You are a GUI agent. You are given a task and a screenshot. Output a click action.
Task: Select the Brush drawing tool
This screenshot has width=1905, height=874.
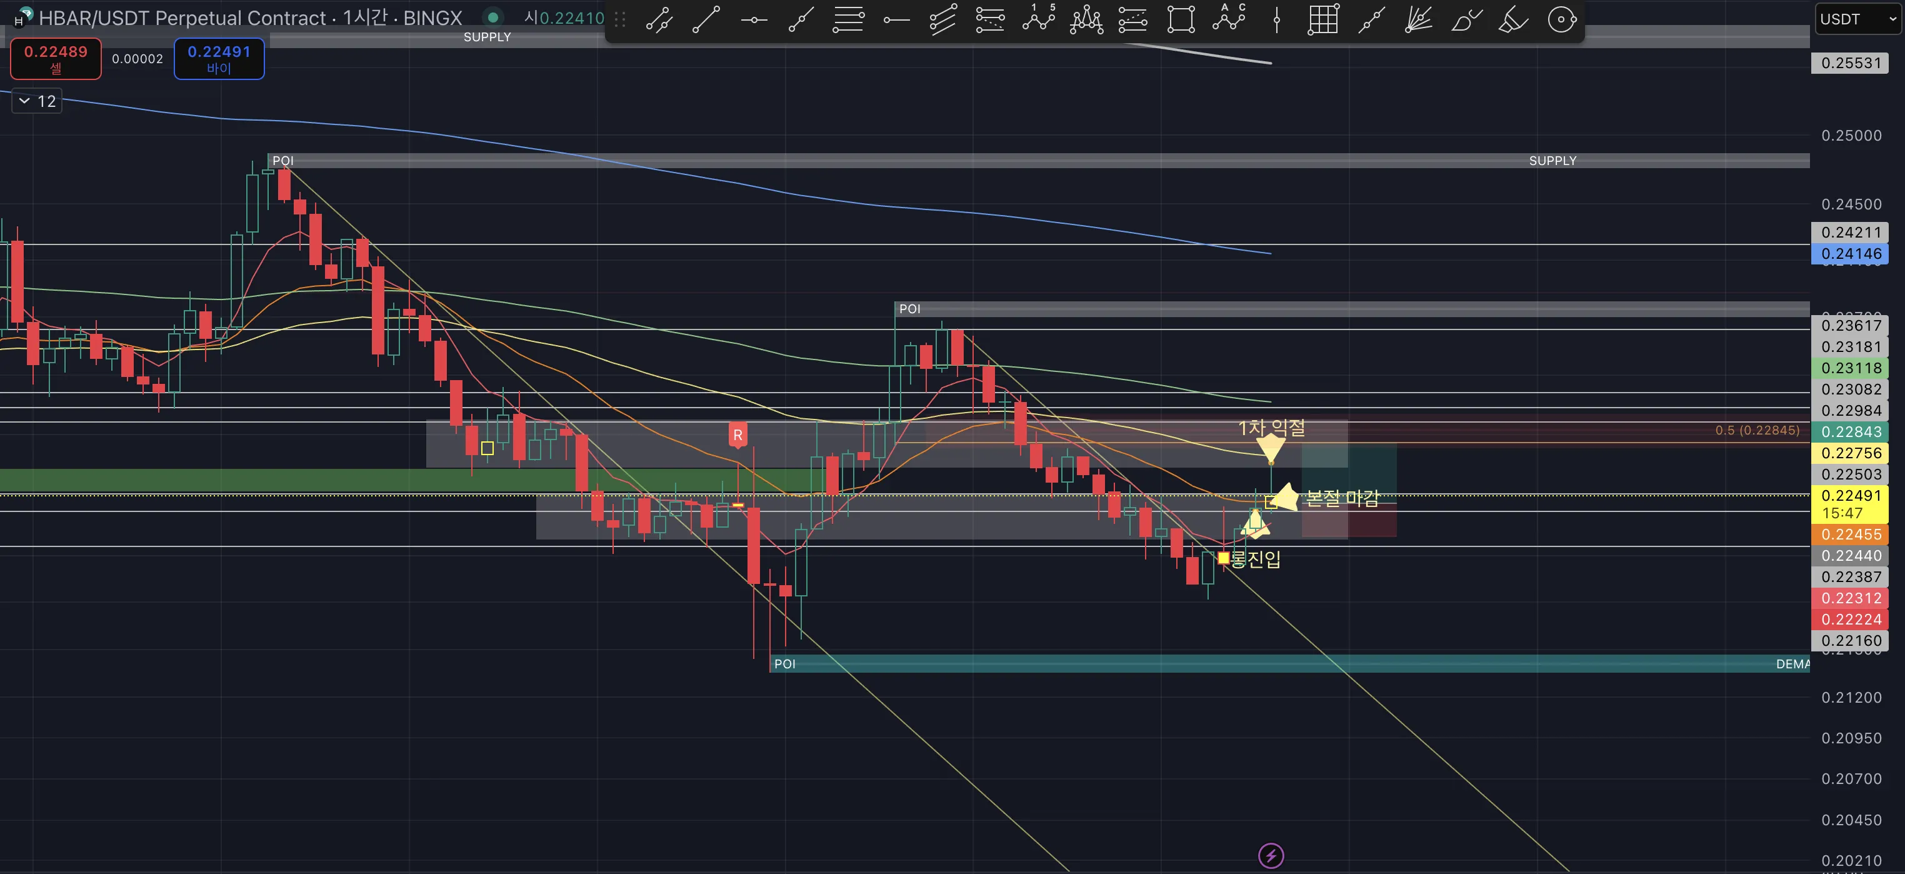[x=1466, y=19]
